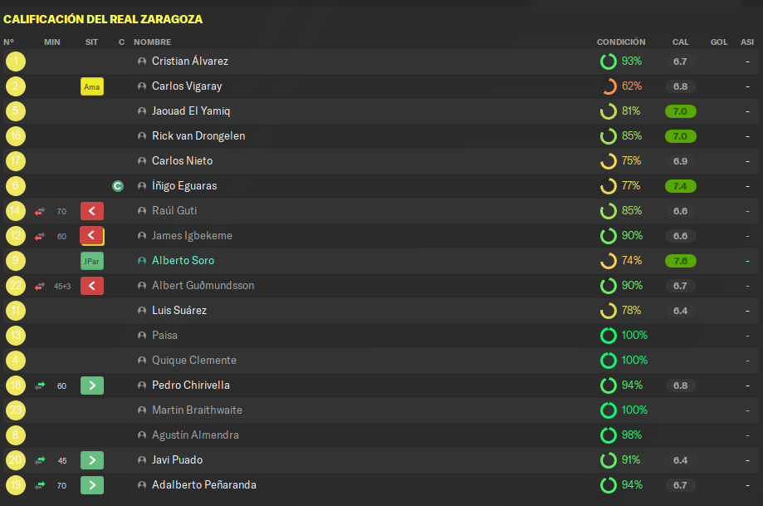The height and width of the screenshot is (506, 763).
Task: Open Alberto Soro's player profile link
Action: [x=183, y=261]
